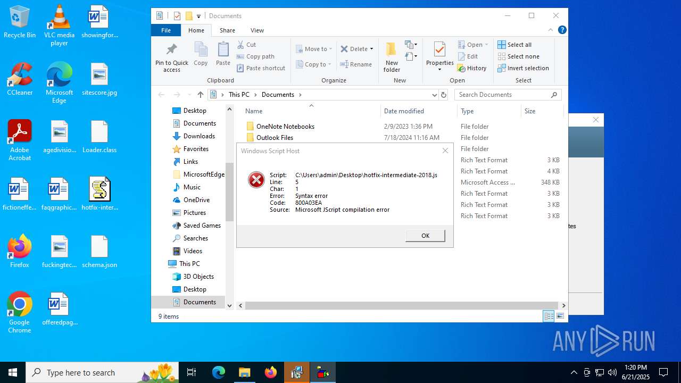Click the History command

(x=472, y=68)
